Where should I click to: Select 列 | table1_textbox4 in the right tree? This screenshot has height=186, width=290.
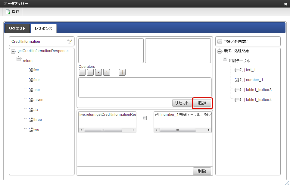[256, 100]
